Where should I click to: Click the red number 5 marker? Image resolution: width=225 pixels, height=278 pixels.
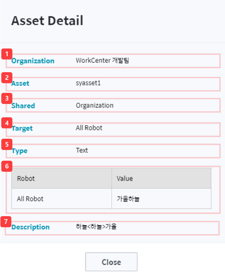(7, 144)
